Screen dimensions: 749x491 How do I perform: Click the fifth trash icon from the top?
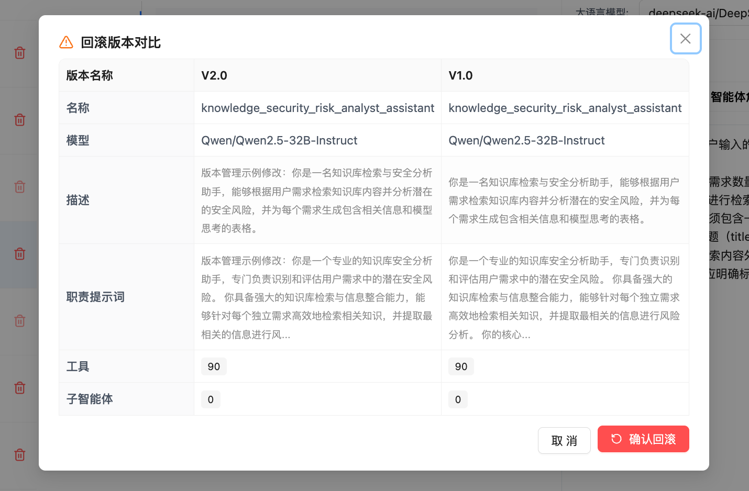pos(20,321)
